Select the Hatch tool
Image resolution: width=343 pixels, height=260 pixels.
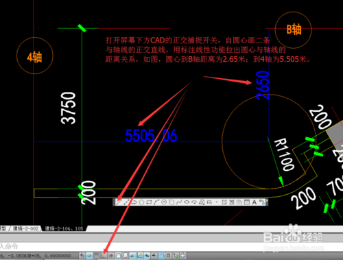tap(224, 202)
